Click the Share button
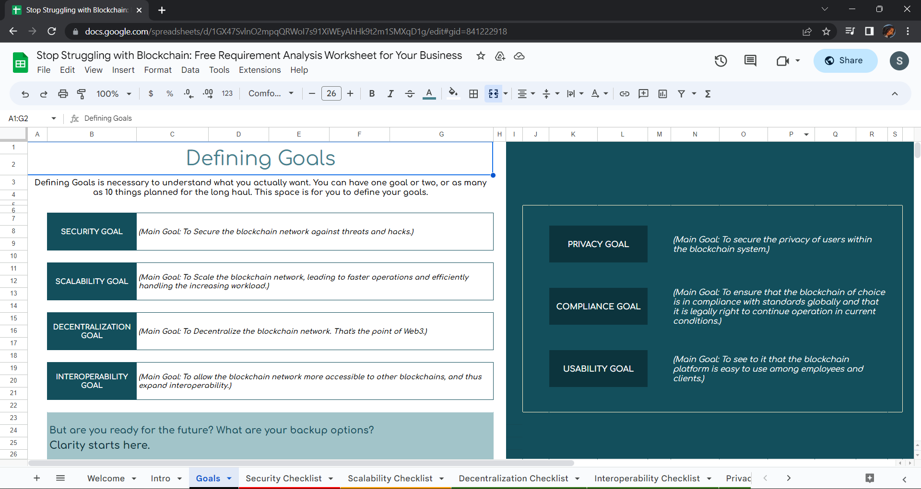Viewport: 921px width, 489px height. [x=845, y=61]
